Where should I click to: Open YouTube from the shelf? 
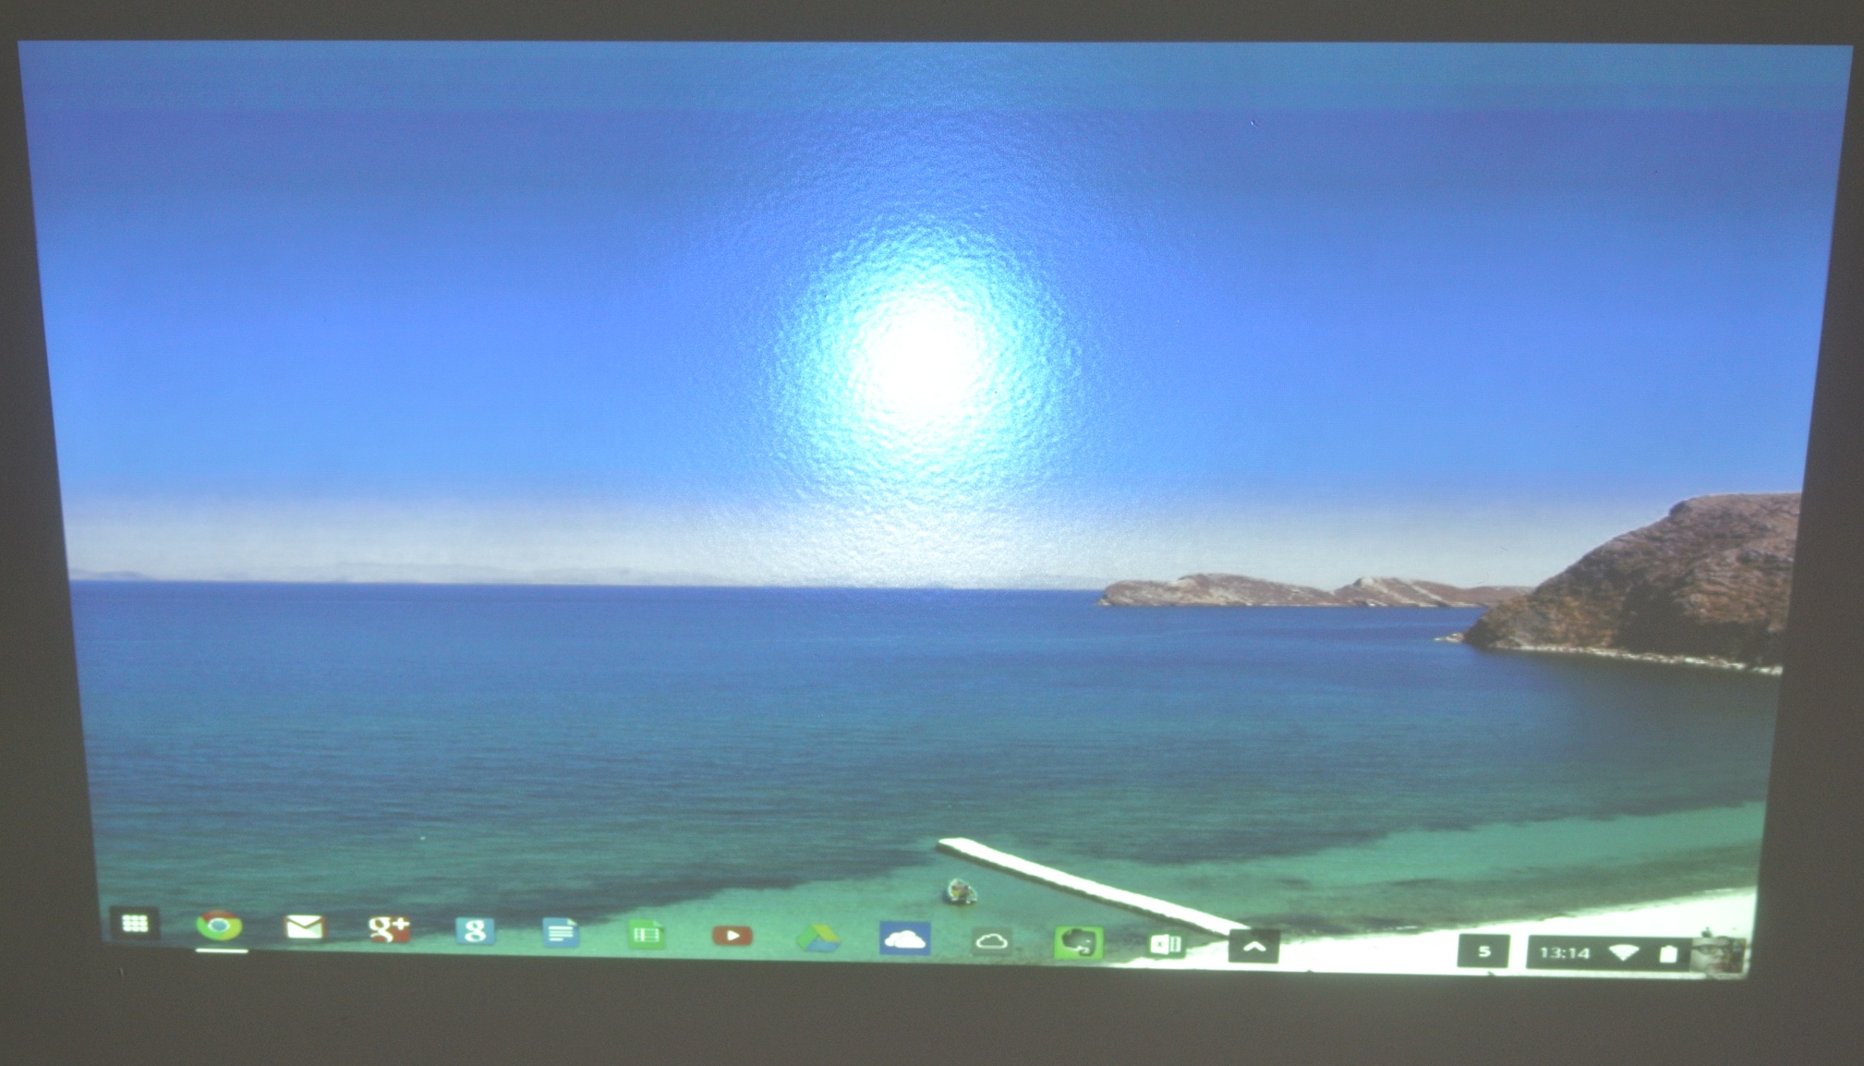pos(732,936)
